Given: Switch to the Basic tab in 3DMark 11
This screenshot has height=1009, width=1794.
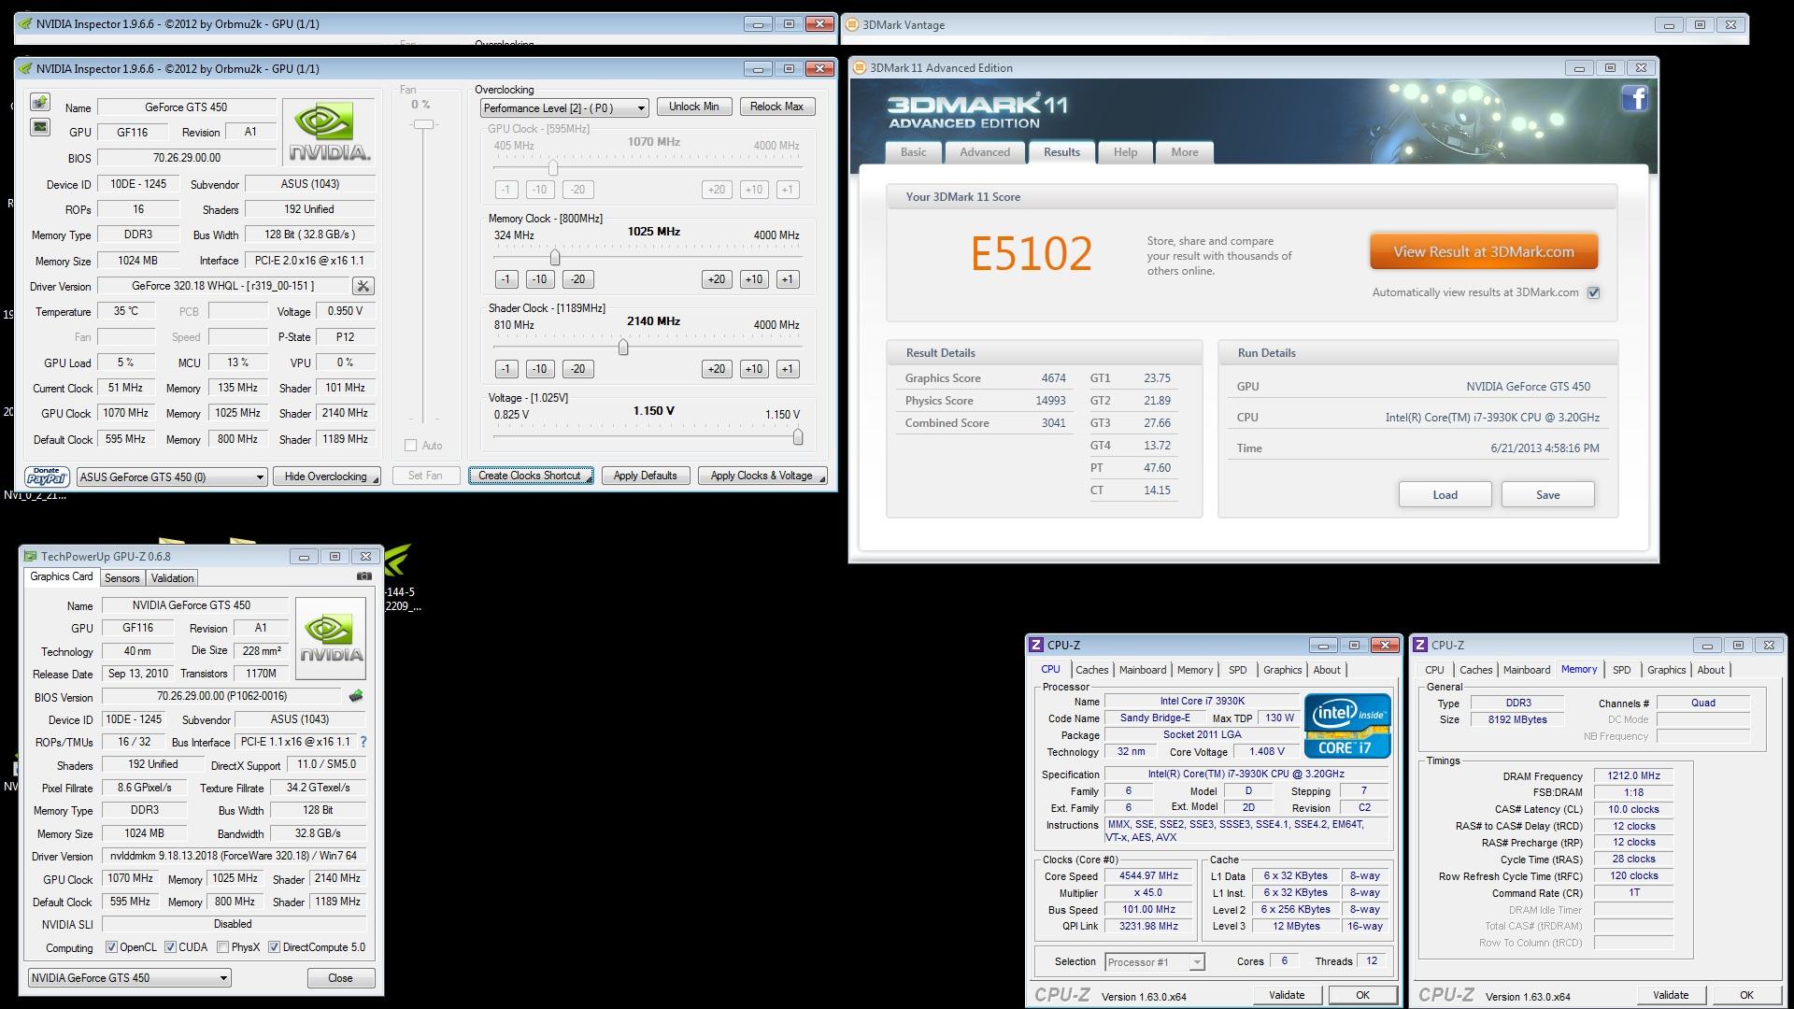Looking at the screenshot, I should 913,152.
